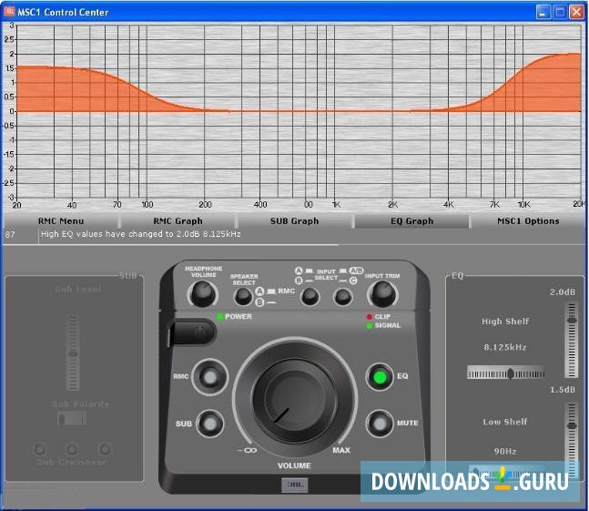Click the first Sub Crossover button
This screenshot has width=589, height=511.
(40, 448)
